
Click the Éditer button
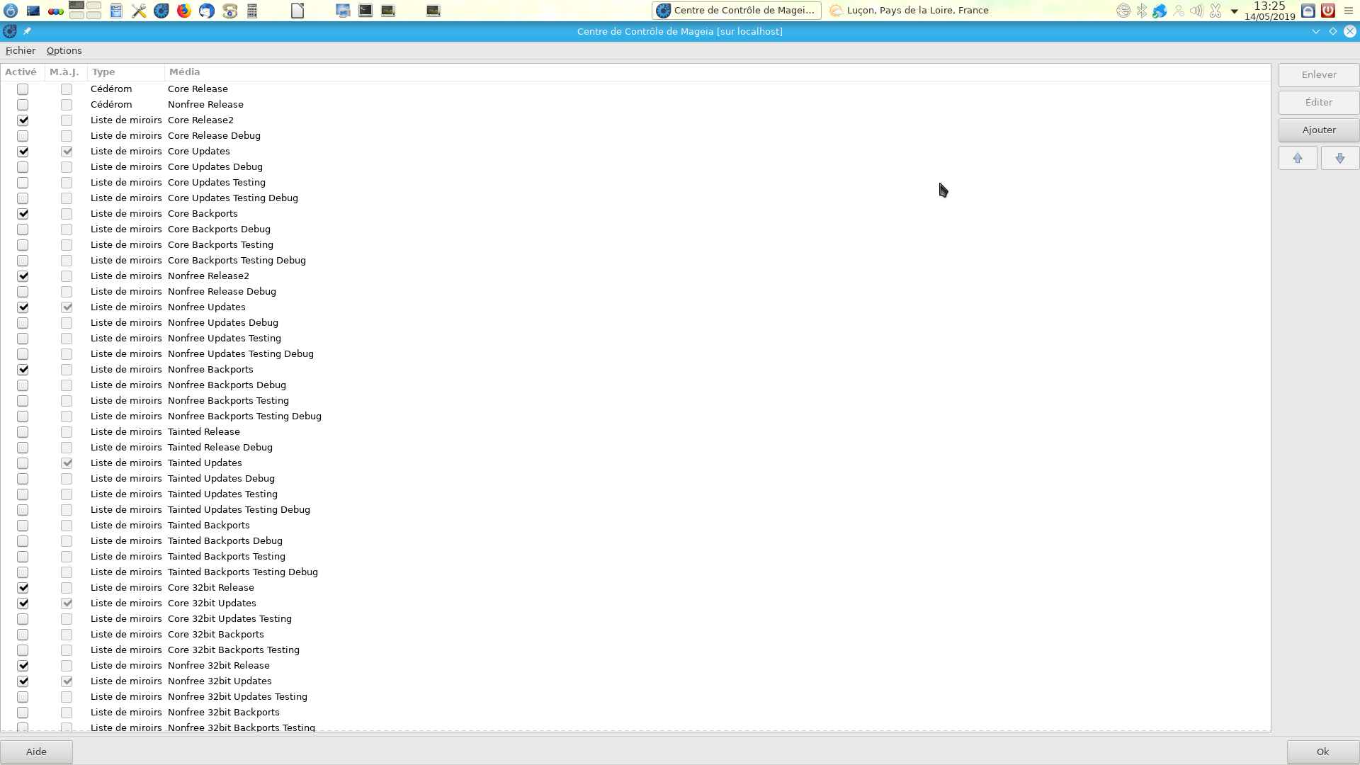(x=1319, y=103)
